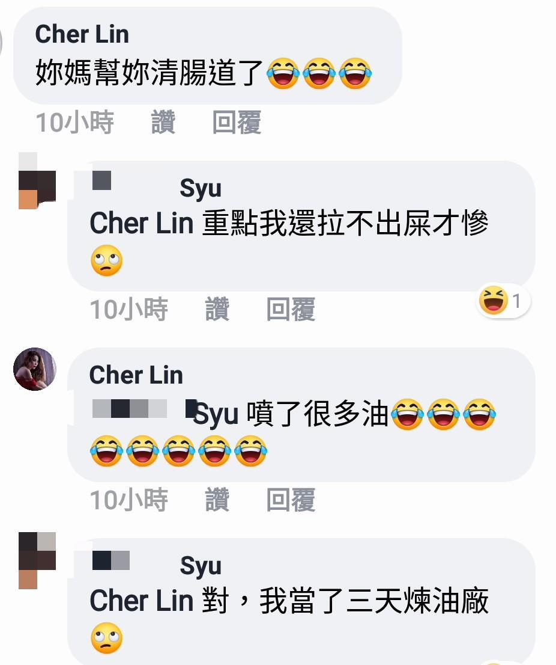
Task: Open the pixelated avatar beside 煉油廠 comment
Action: 37,560
